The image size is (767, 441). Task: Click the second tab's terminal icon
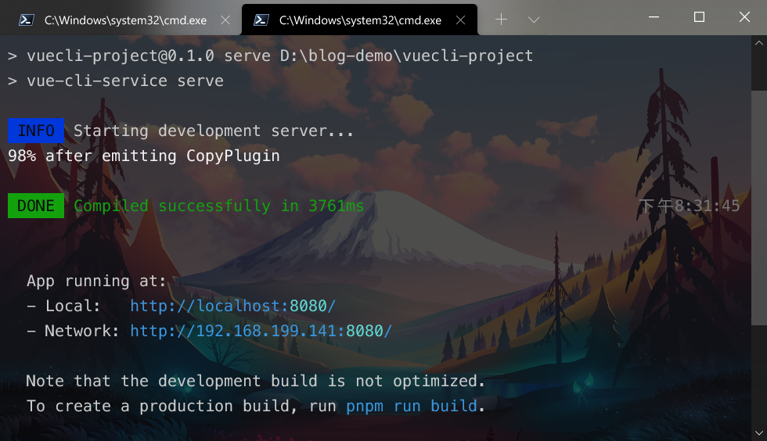click(261, 20)
